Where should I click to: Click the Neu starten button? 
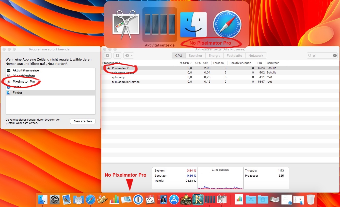point(83,121)
